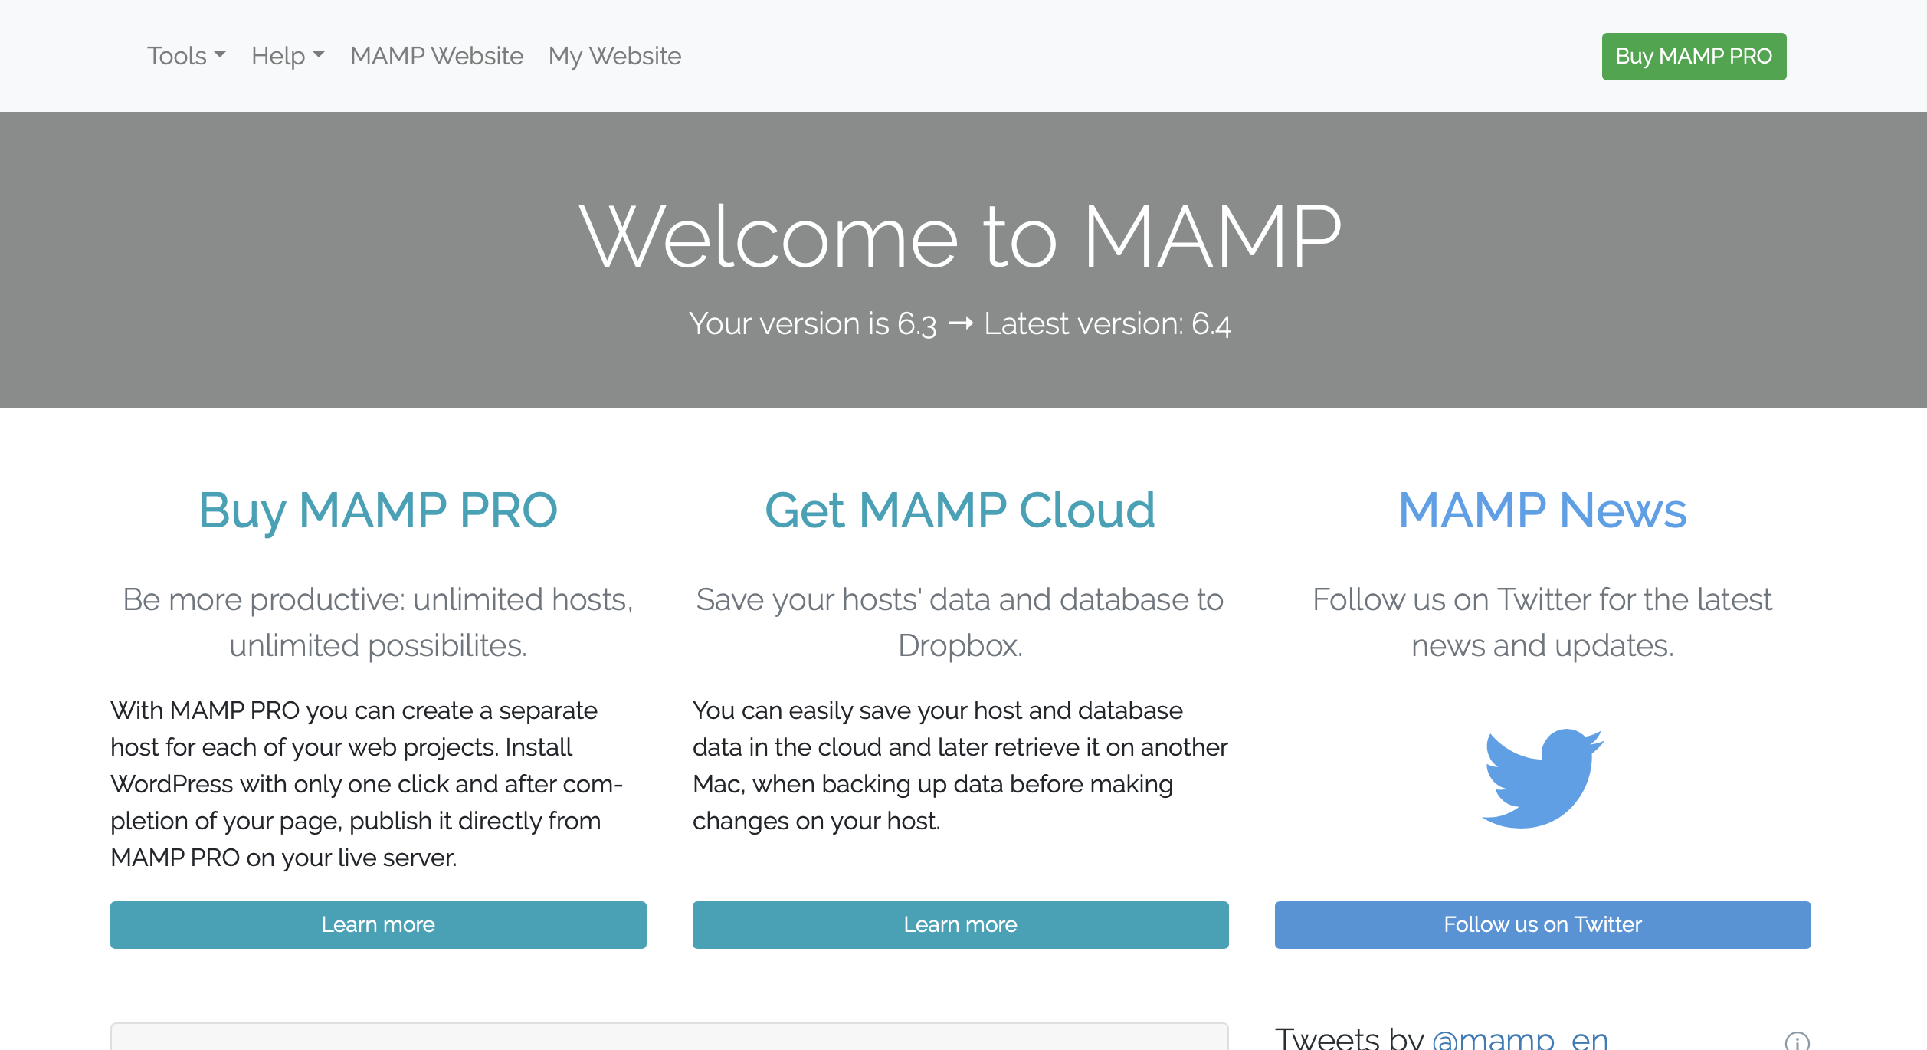Click the Your version is 6.3 text
The width and height of the screenshot is (1927, 1050).
tap(813, 324)
